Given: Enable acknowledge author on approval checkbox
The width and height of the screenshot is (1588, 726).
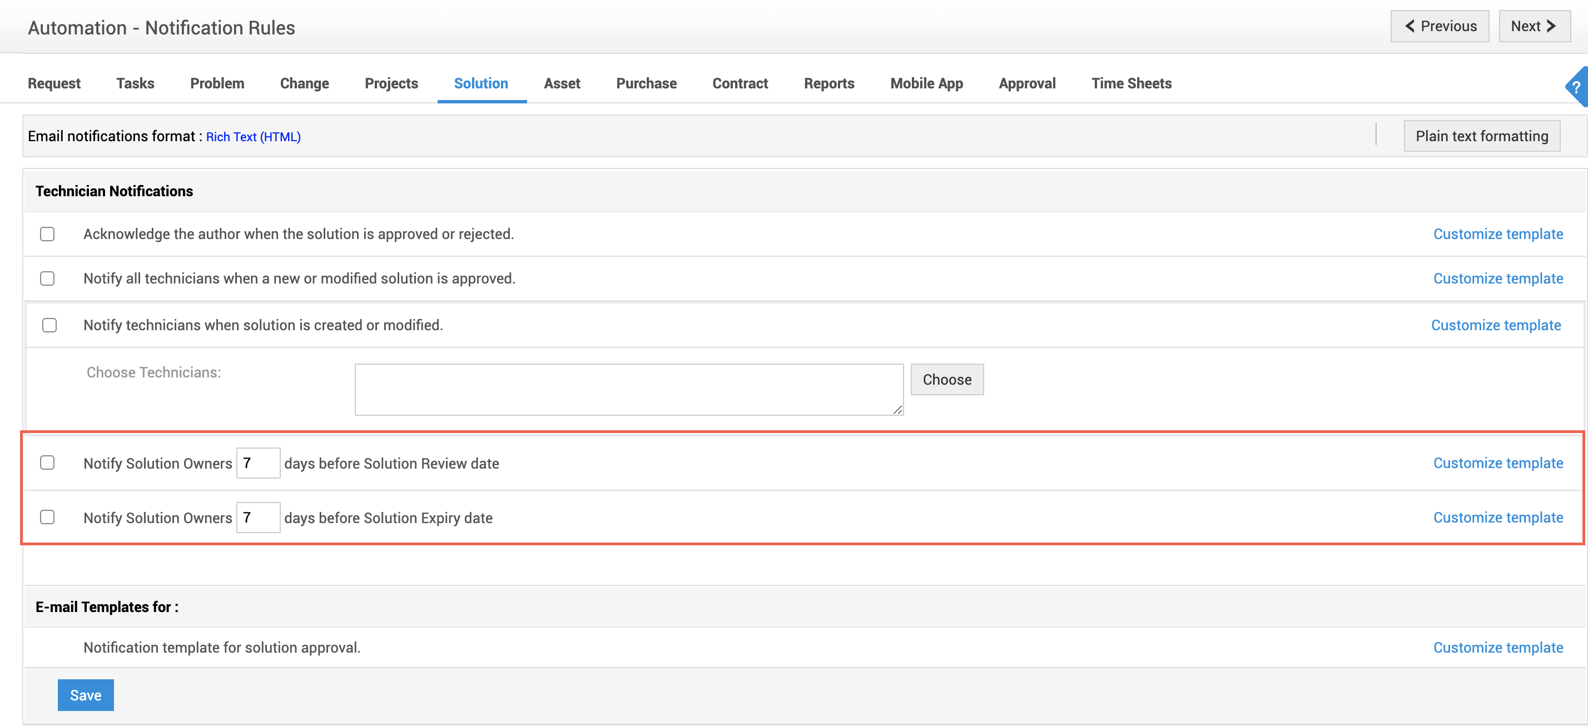Looking at the screenshot, I should [x=47, y=234].
